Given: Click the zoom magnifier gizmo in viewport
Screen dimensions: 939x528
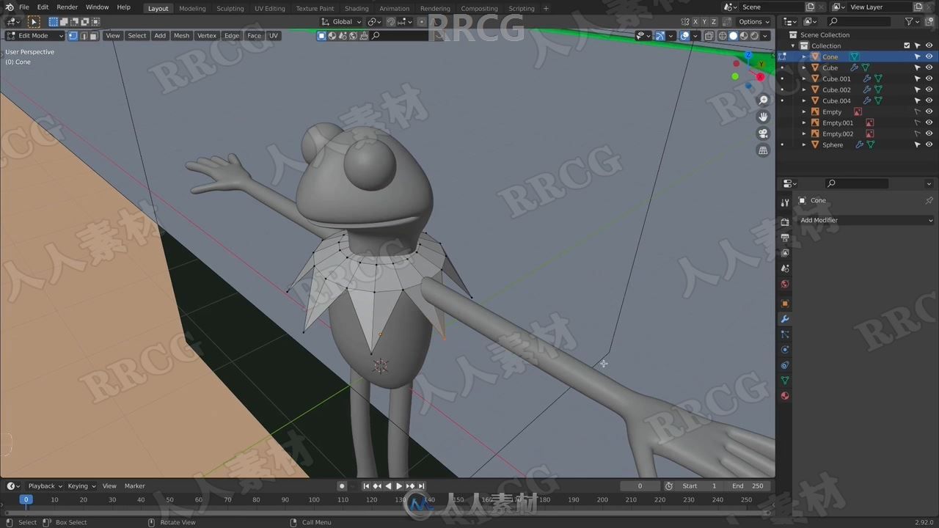Looking at the screenshot, I should 763,100.
